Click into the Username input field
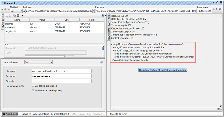Screen dimensions: 224x117 tap(62, 71)
